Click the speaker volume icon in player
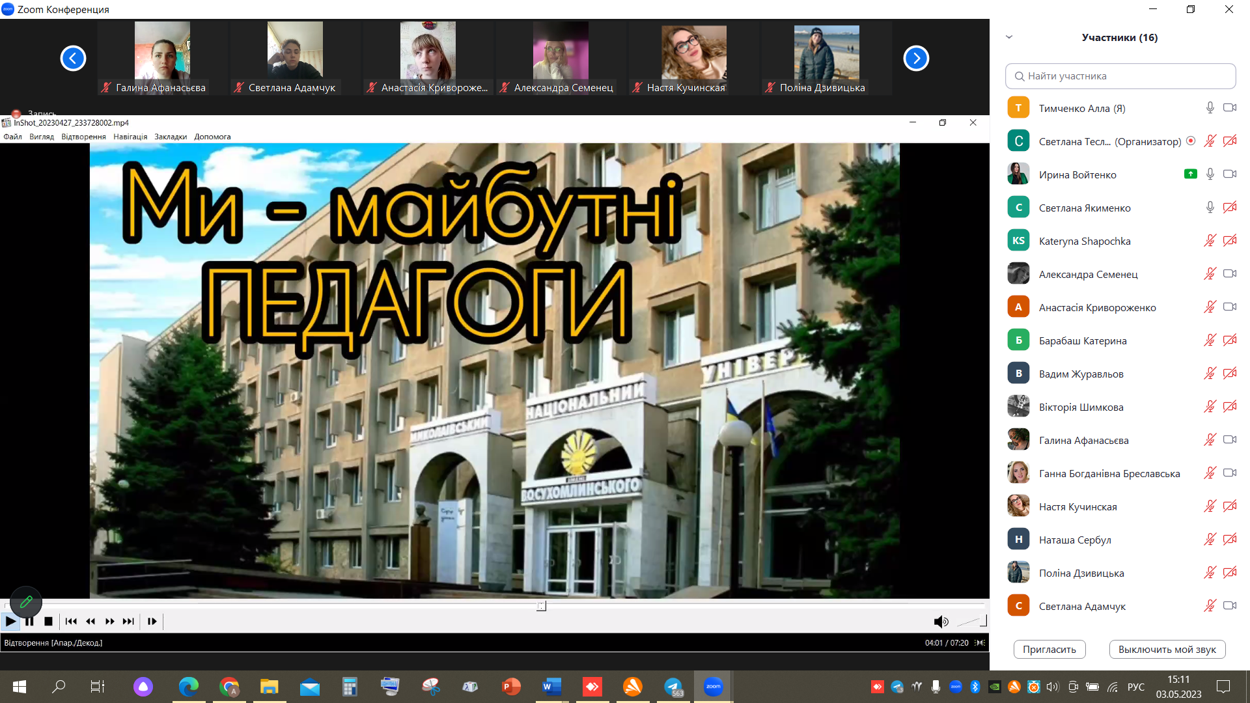 (941, 622)
